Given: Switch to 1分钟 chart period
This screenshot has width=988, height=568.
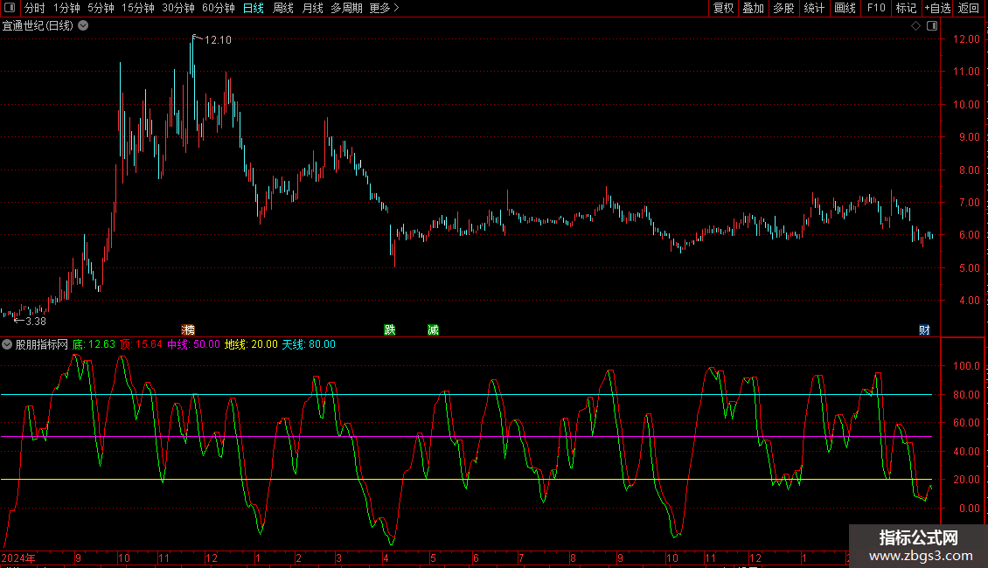Looking at the screenshot, I should [x=66, y=8].
